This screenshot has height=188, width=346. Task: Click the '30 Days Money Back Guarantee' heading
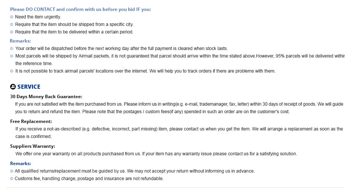pos(46,97)
